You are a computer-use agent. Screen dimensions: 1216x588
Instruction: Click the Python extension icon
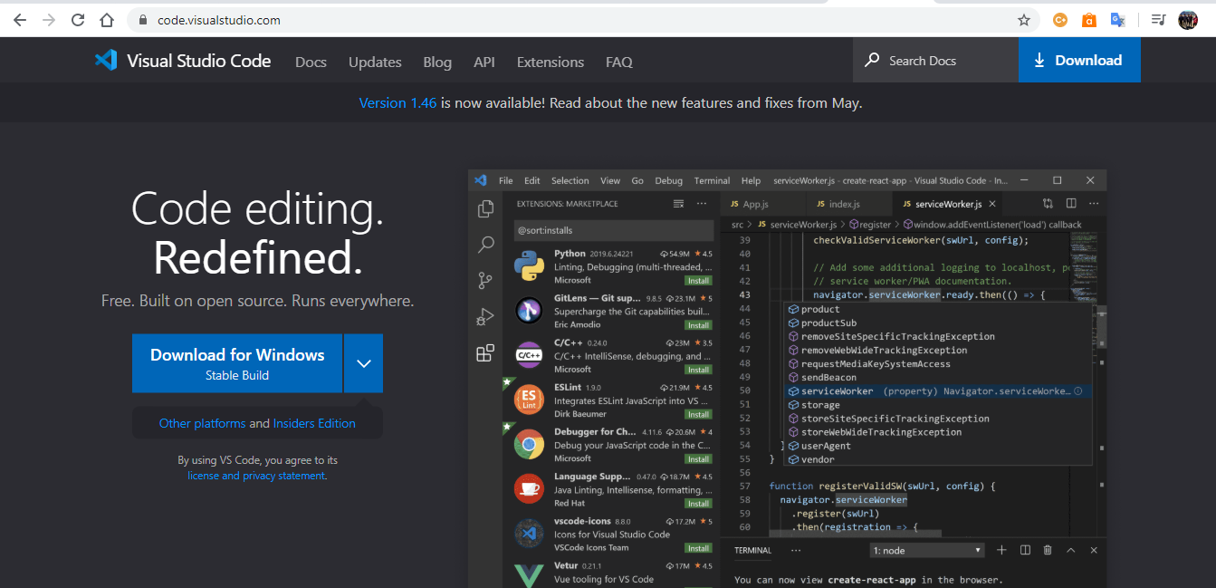(x=529, y=266)
